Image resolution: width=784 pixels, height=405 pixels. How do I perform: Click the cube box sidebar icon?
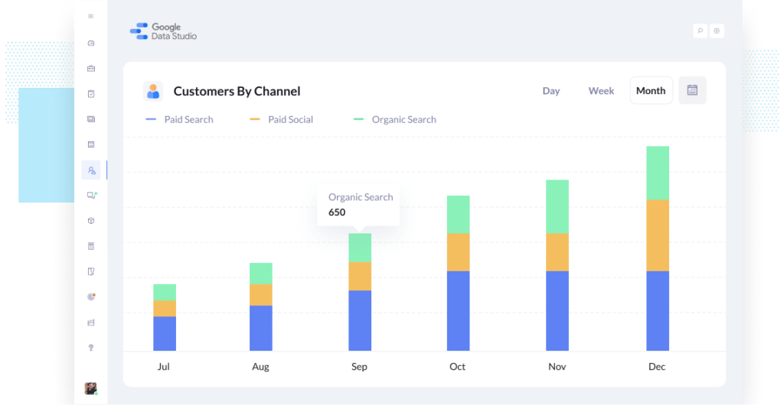click(x=91, y=220)
